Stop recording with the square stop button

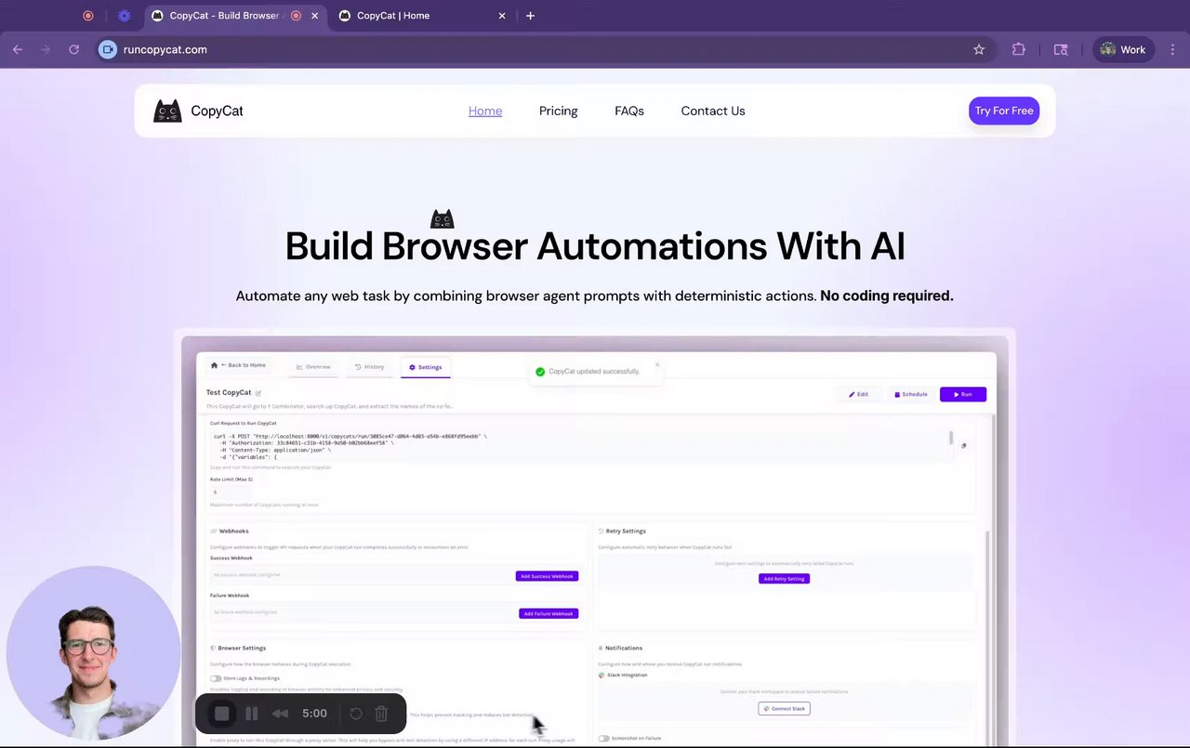221,714
